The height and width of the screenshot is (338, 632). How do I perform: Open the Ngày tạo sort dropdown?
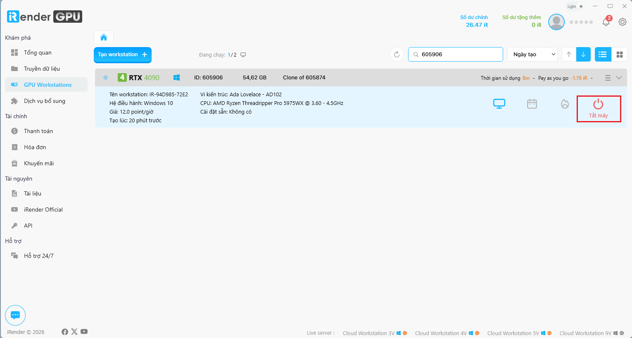(x=532, y=54)
